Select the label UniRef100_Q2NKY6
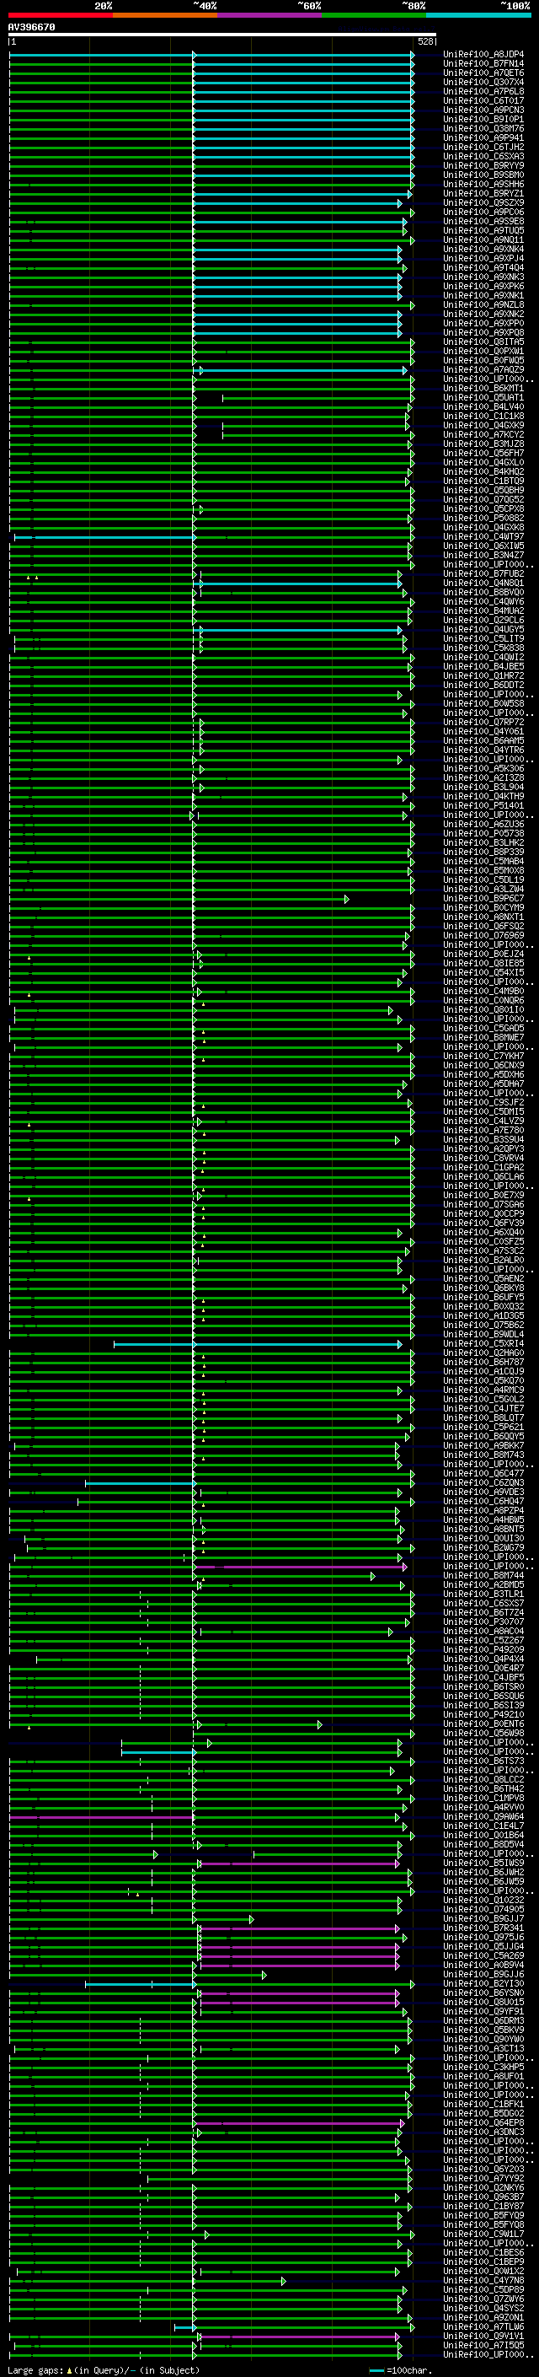 tap(483, 2189)
